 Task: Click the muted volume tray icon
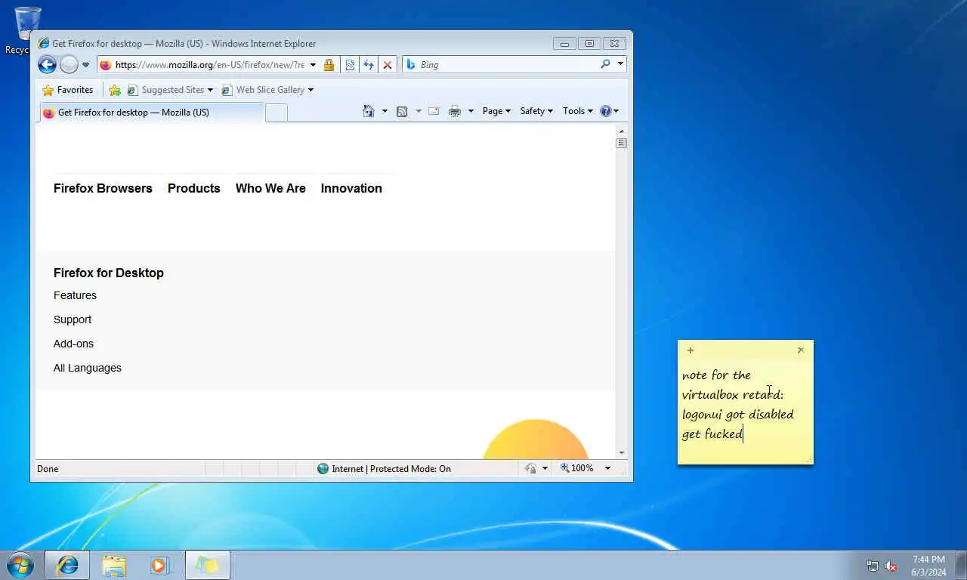tap(891, 566)
